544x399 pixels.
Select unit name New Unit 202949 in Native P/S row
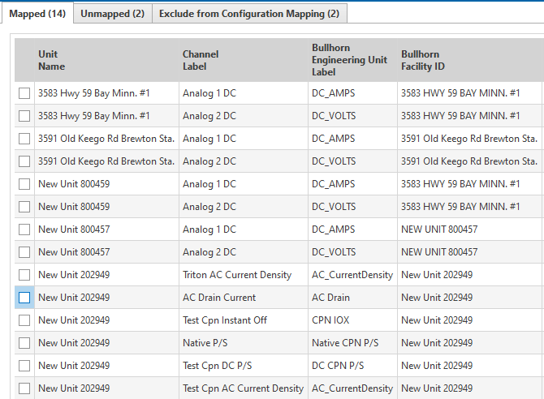pyautogui.click(x=107, y=343)
